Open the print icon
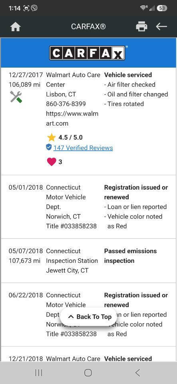This screenshot has width=177, height=384. pyautogui.click(x=141, y=26)
